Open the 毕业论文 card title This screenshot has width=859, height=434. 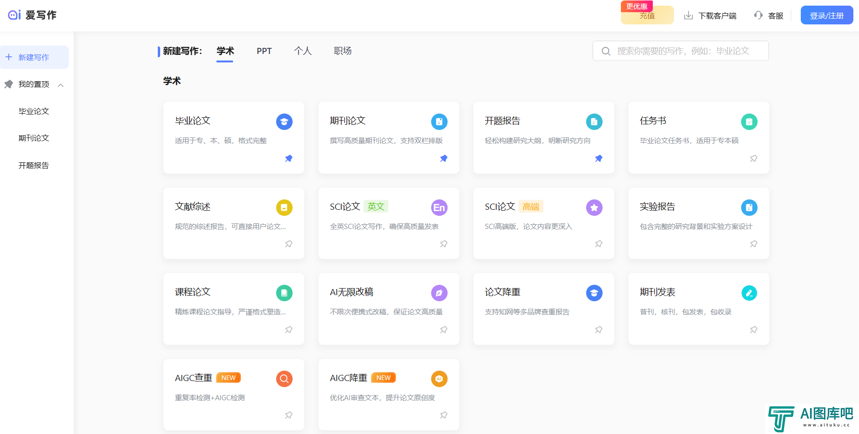(193, 121)
